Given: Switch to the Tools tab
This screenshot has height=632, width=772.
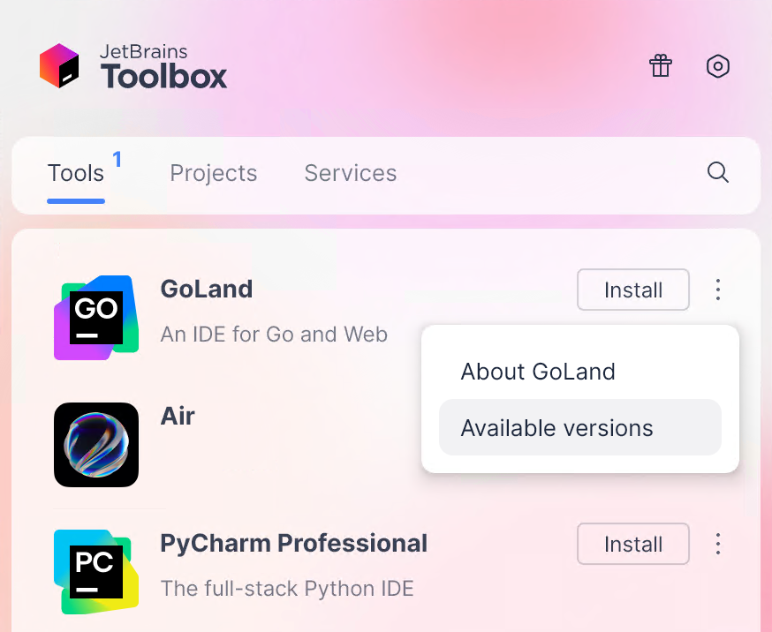Looking at the screenshot, I should point(75,173).
